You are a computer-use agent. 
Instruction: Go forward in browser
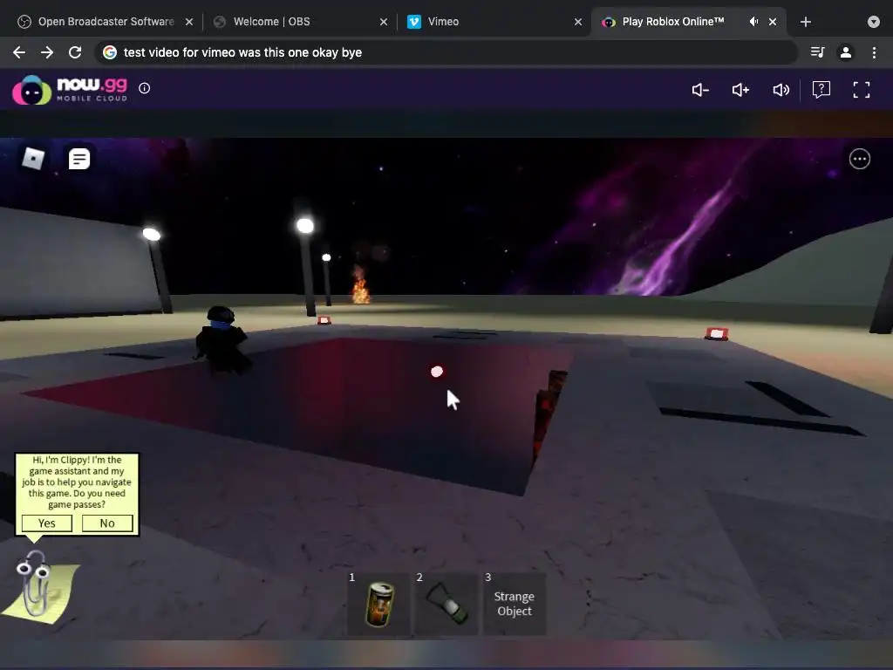point(47,52)
